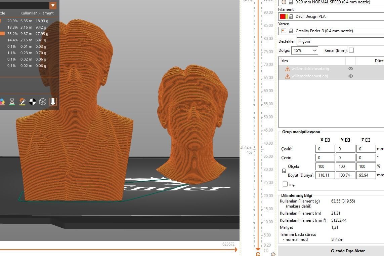Enable the inç (inches) checkbox
Image resolution: width=384 pixels, height=256 pixels.
click(x=285, y=184)
